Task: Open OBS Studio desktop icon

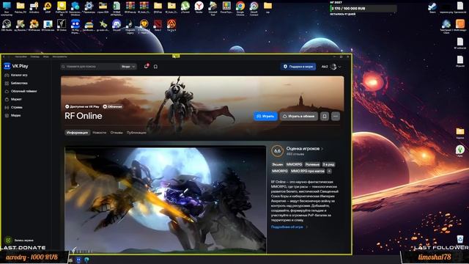Action: [7, 25]
